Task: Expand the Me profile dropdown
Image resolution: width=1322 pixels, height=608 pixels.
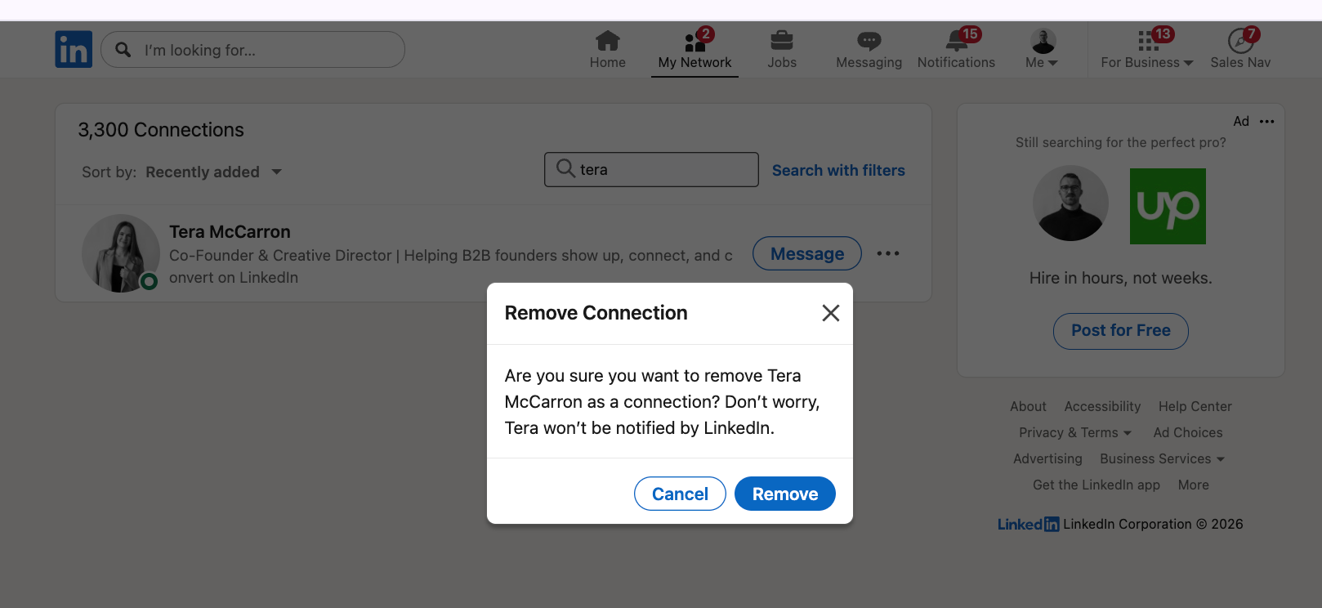Action: pyautogui.click(x=1043, y=49)
